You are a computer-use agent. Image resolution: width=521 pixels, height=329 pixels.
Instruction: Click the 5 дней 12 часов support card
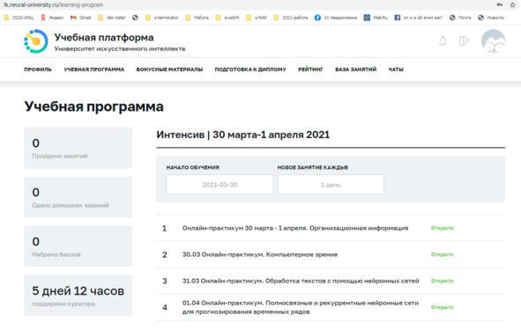78,296
